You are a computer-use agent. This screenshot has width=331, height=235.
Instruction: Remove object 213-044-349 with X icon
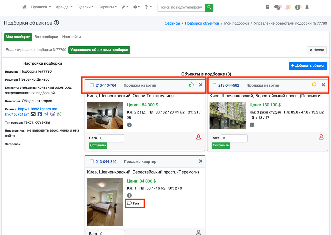[x=200, y=161]
